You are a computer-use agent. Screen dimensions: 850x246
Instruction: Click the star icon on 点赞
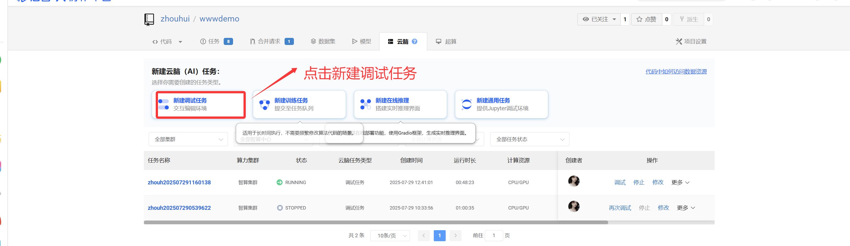tap(639, 20)
